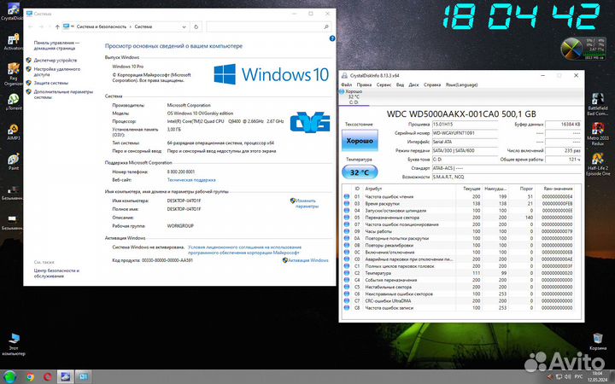Click the 32 °C temperature button
This screenshot has height=384, width=615.
pyautogui.click(x=360, y=172)
